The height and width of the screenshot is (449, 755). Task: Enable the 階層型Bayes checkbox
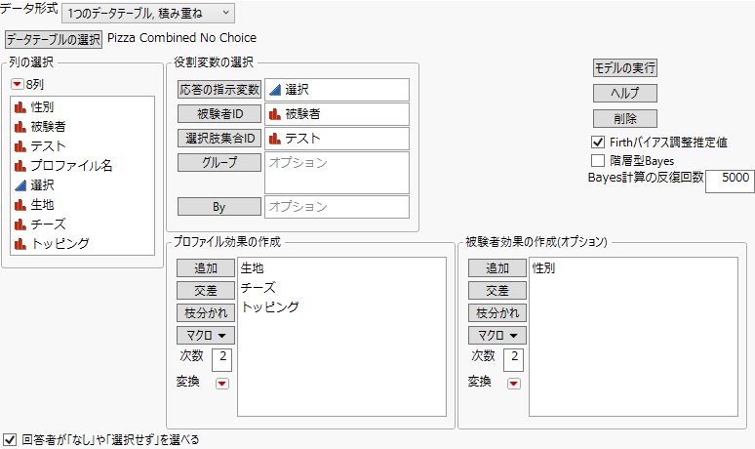tap(598, 160)
